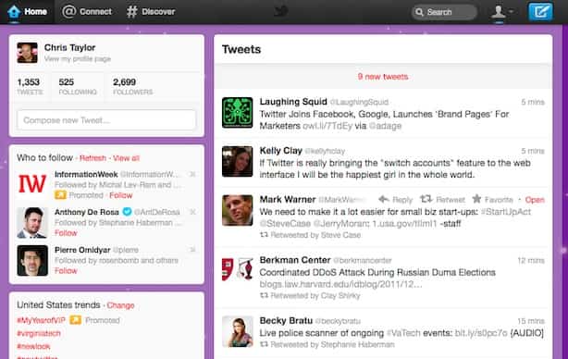Click the Laughing Squid avatar icon

(x=237, y=113)
